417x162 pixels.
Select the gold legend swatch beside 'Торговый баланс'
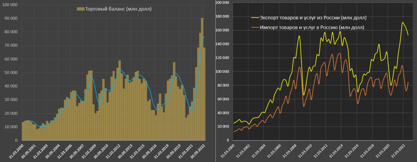(x=80, y=9)
